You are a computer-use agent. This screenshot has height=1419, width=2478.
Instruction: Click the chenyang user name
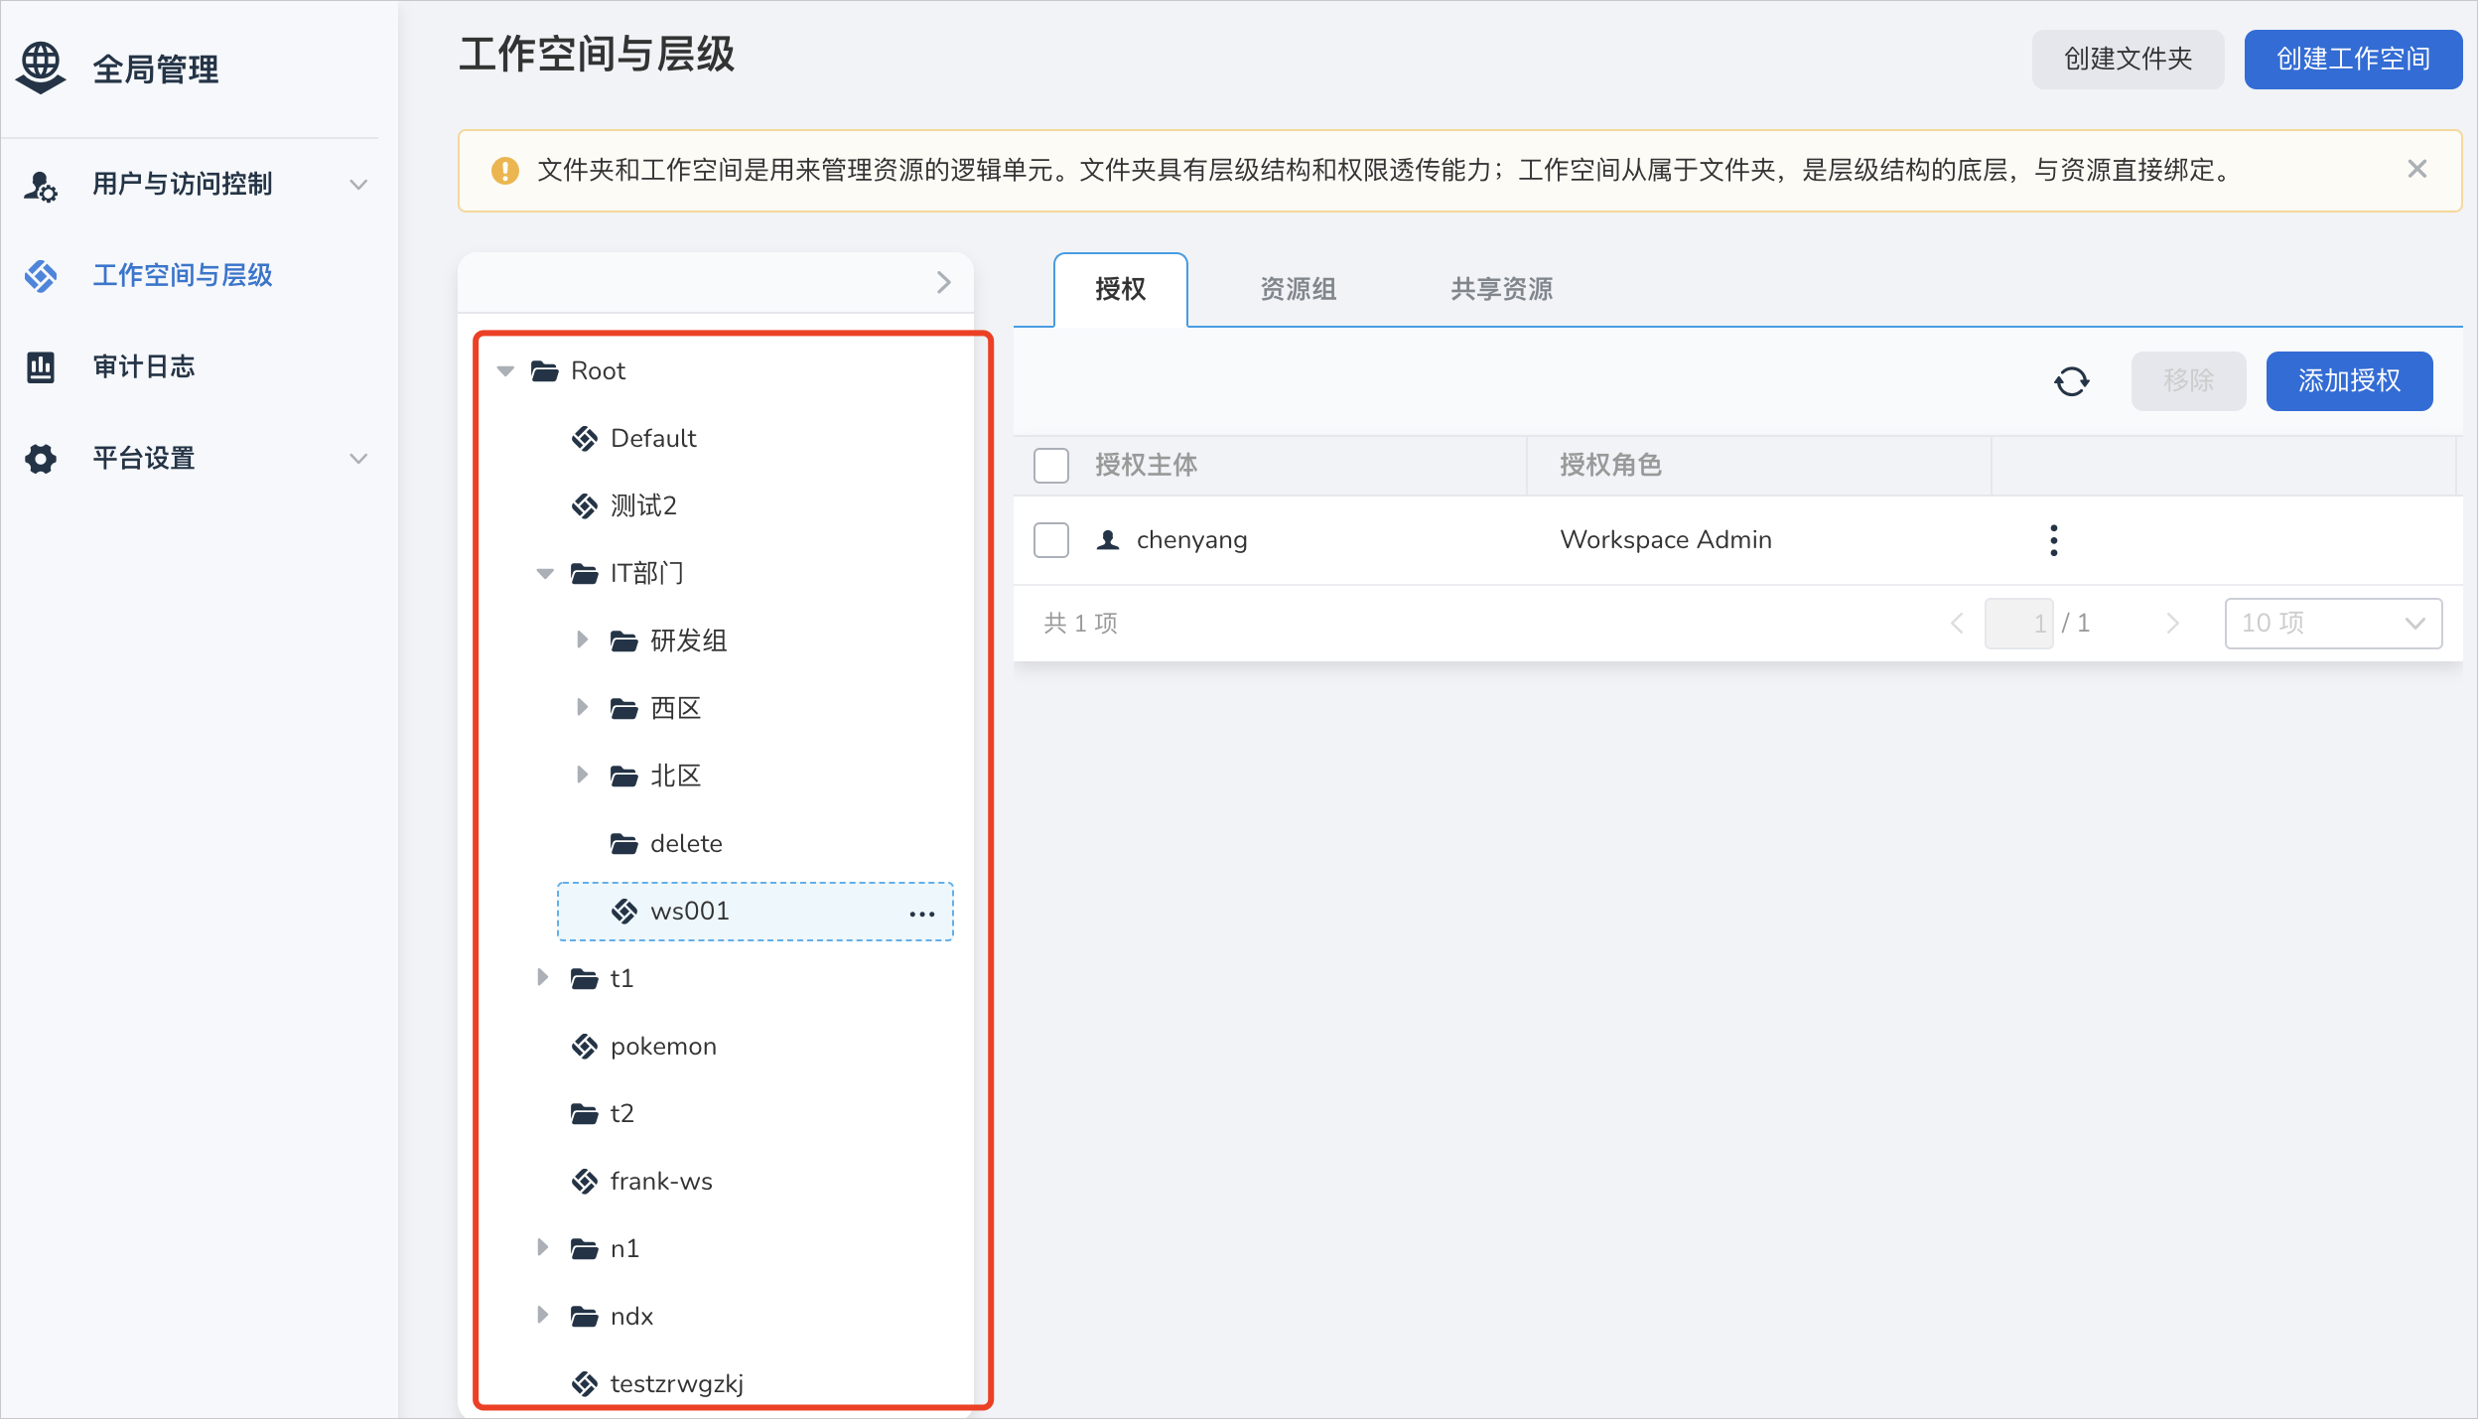pyautogui.click(x=1191, y=540)
